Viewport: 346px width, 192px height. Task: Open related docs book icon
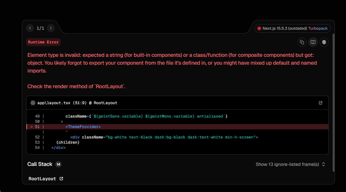(x=313, y=42)
